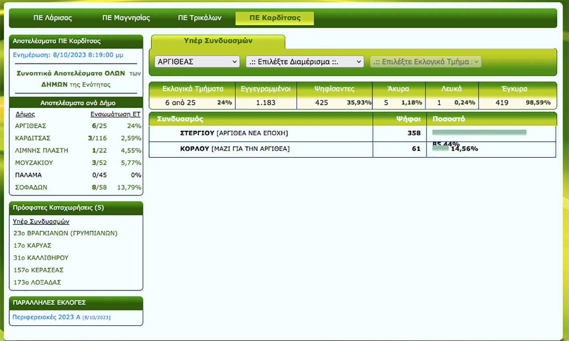Select ΚΑΡΔΙΤΣΑΣ in the municipality list
569x341 pixels.
(33, 138)
